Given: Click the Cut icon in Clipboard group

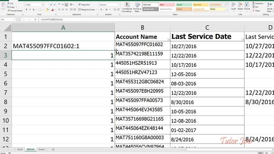Looking at the screenshot, I should [8, 3].
